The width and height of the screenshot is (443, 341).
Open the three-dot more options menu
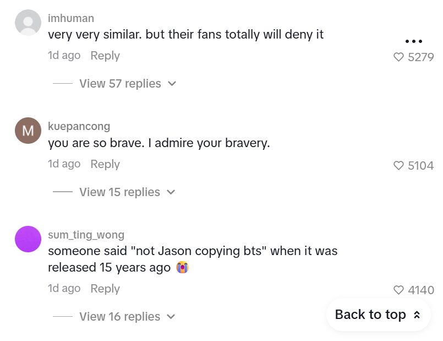click(x=413, y=41)
